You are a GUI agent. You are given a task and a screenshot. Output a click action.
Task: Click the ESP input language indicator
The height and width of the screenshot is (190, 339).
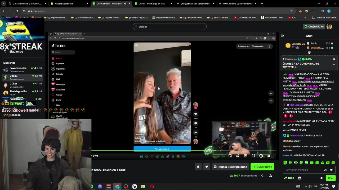[x=315, y=187]
